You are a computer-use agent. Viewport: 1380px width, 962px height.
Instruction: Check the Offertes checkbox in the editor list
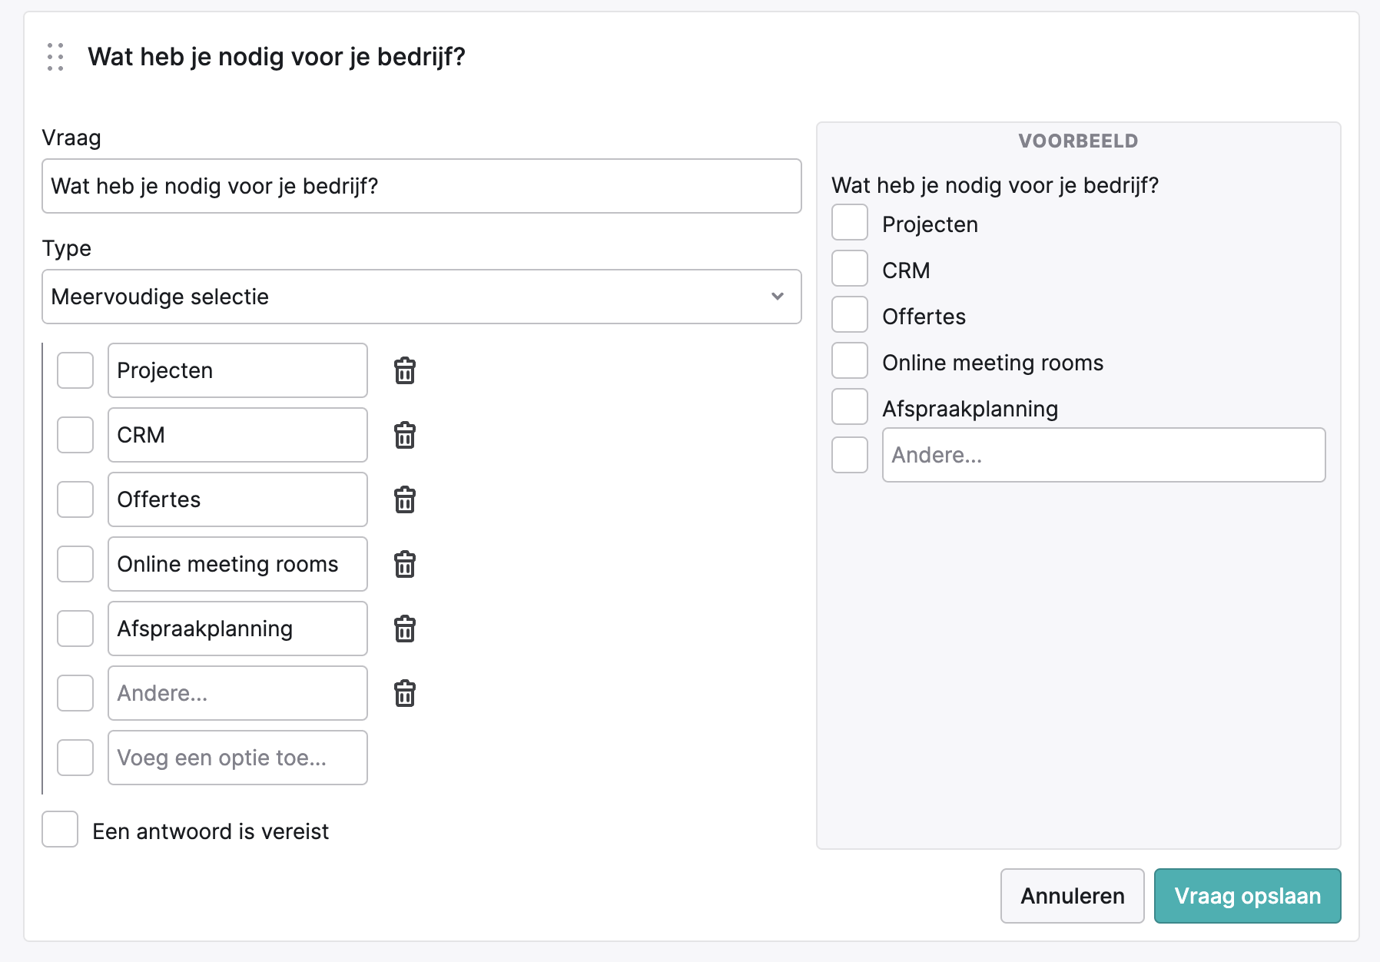pyautogui.click(x=75, y=499)
